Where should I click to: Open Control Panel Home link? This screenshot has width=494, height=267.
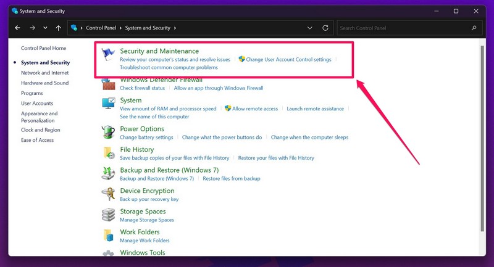[x=43, y=48]
